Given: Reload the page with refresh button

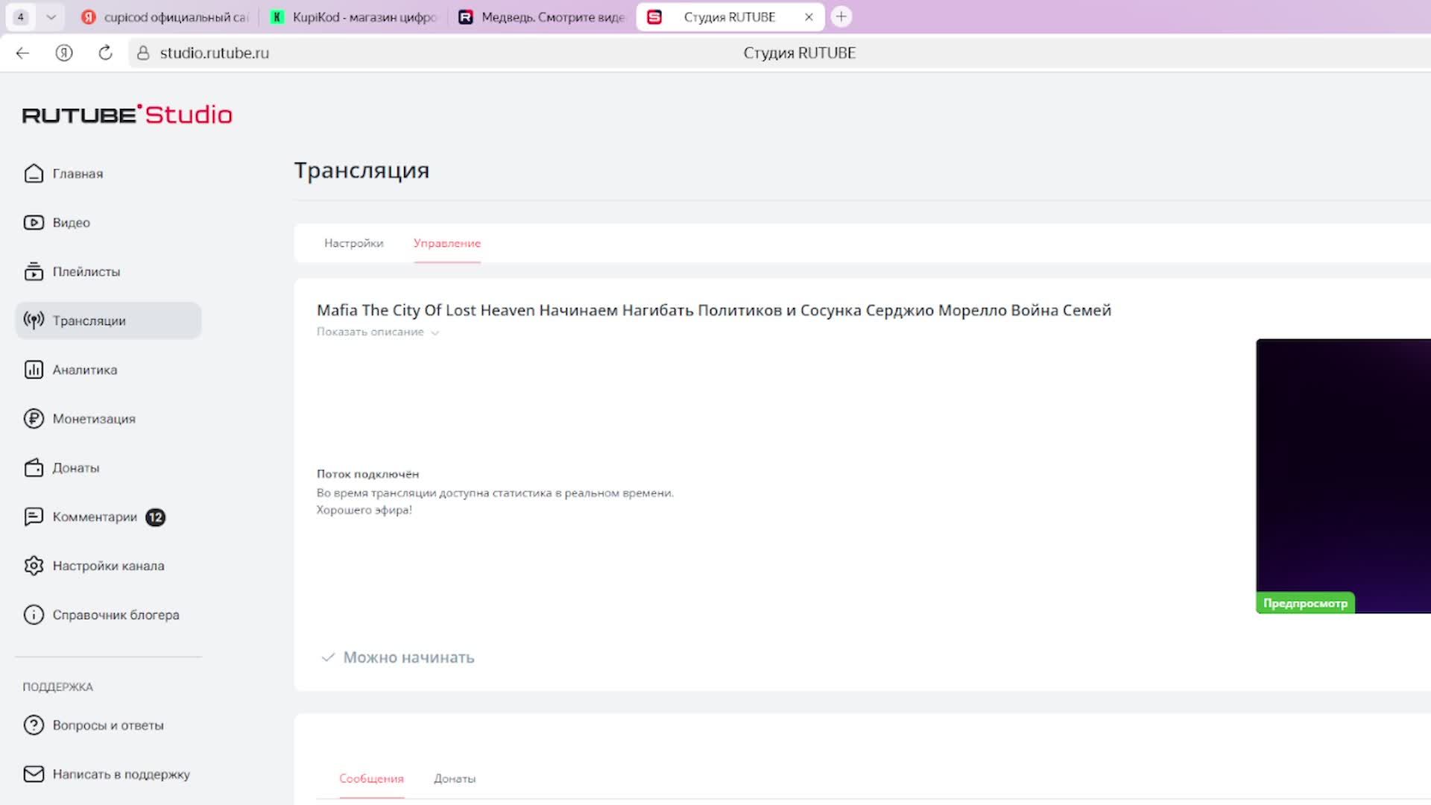Looking at the screenshot, I should tap(105, 53).
